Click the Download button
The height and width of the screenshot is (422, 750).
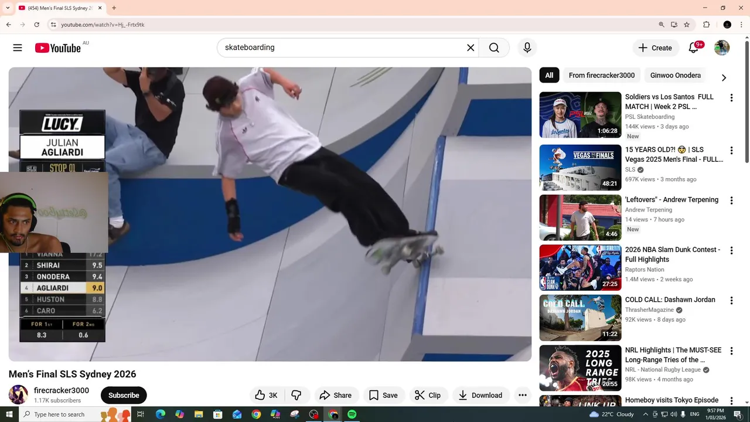point(480,395)
